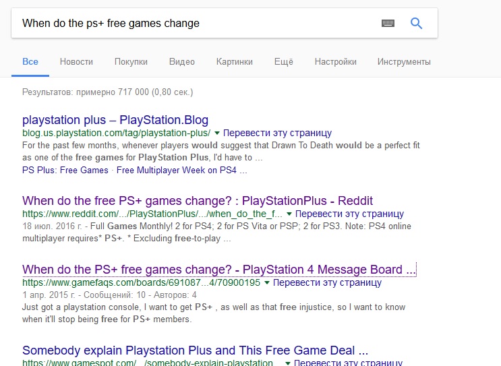Screen dimensions: 501x366
Task: Open the on-screen keyboard icon
Action: [x=388, y=23]
